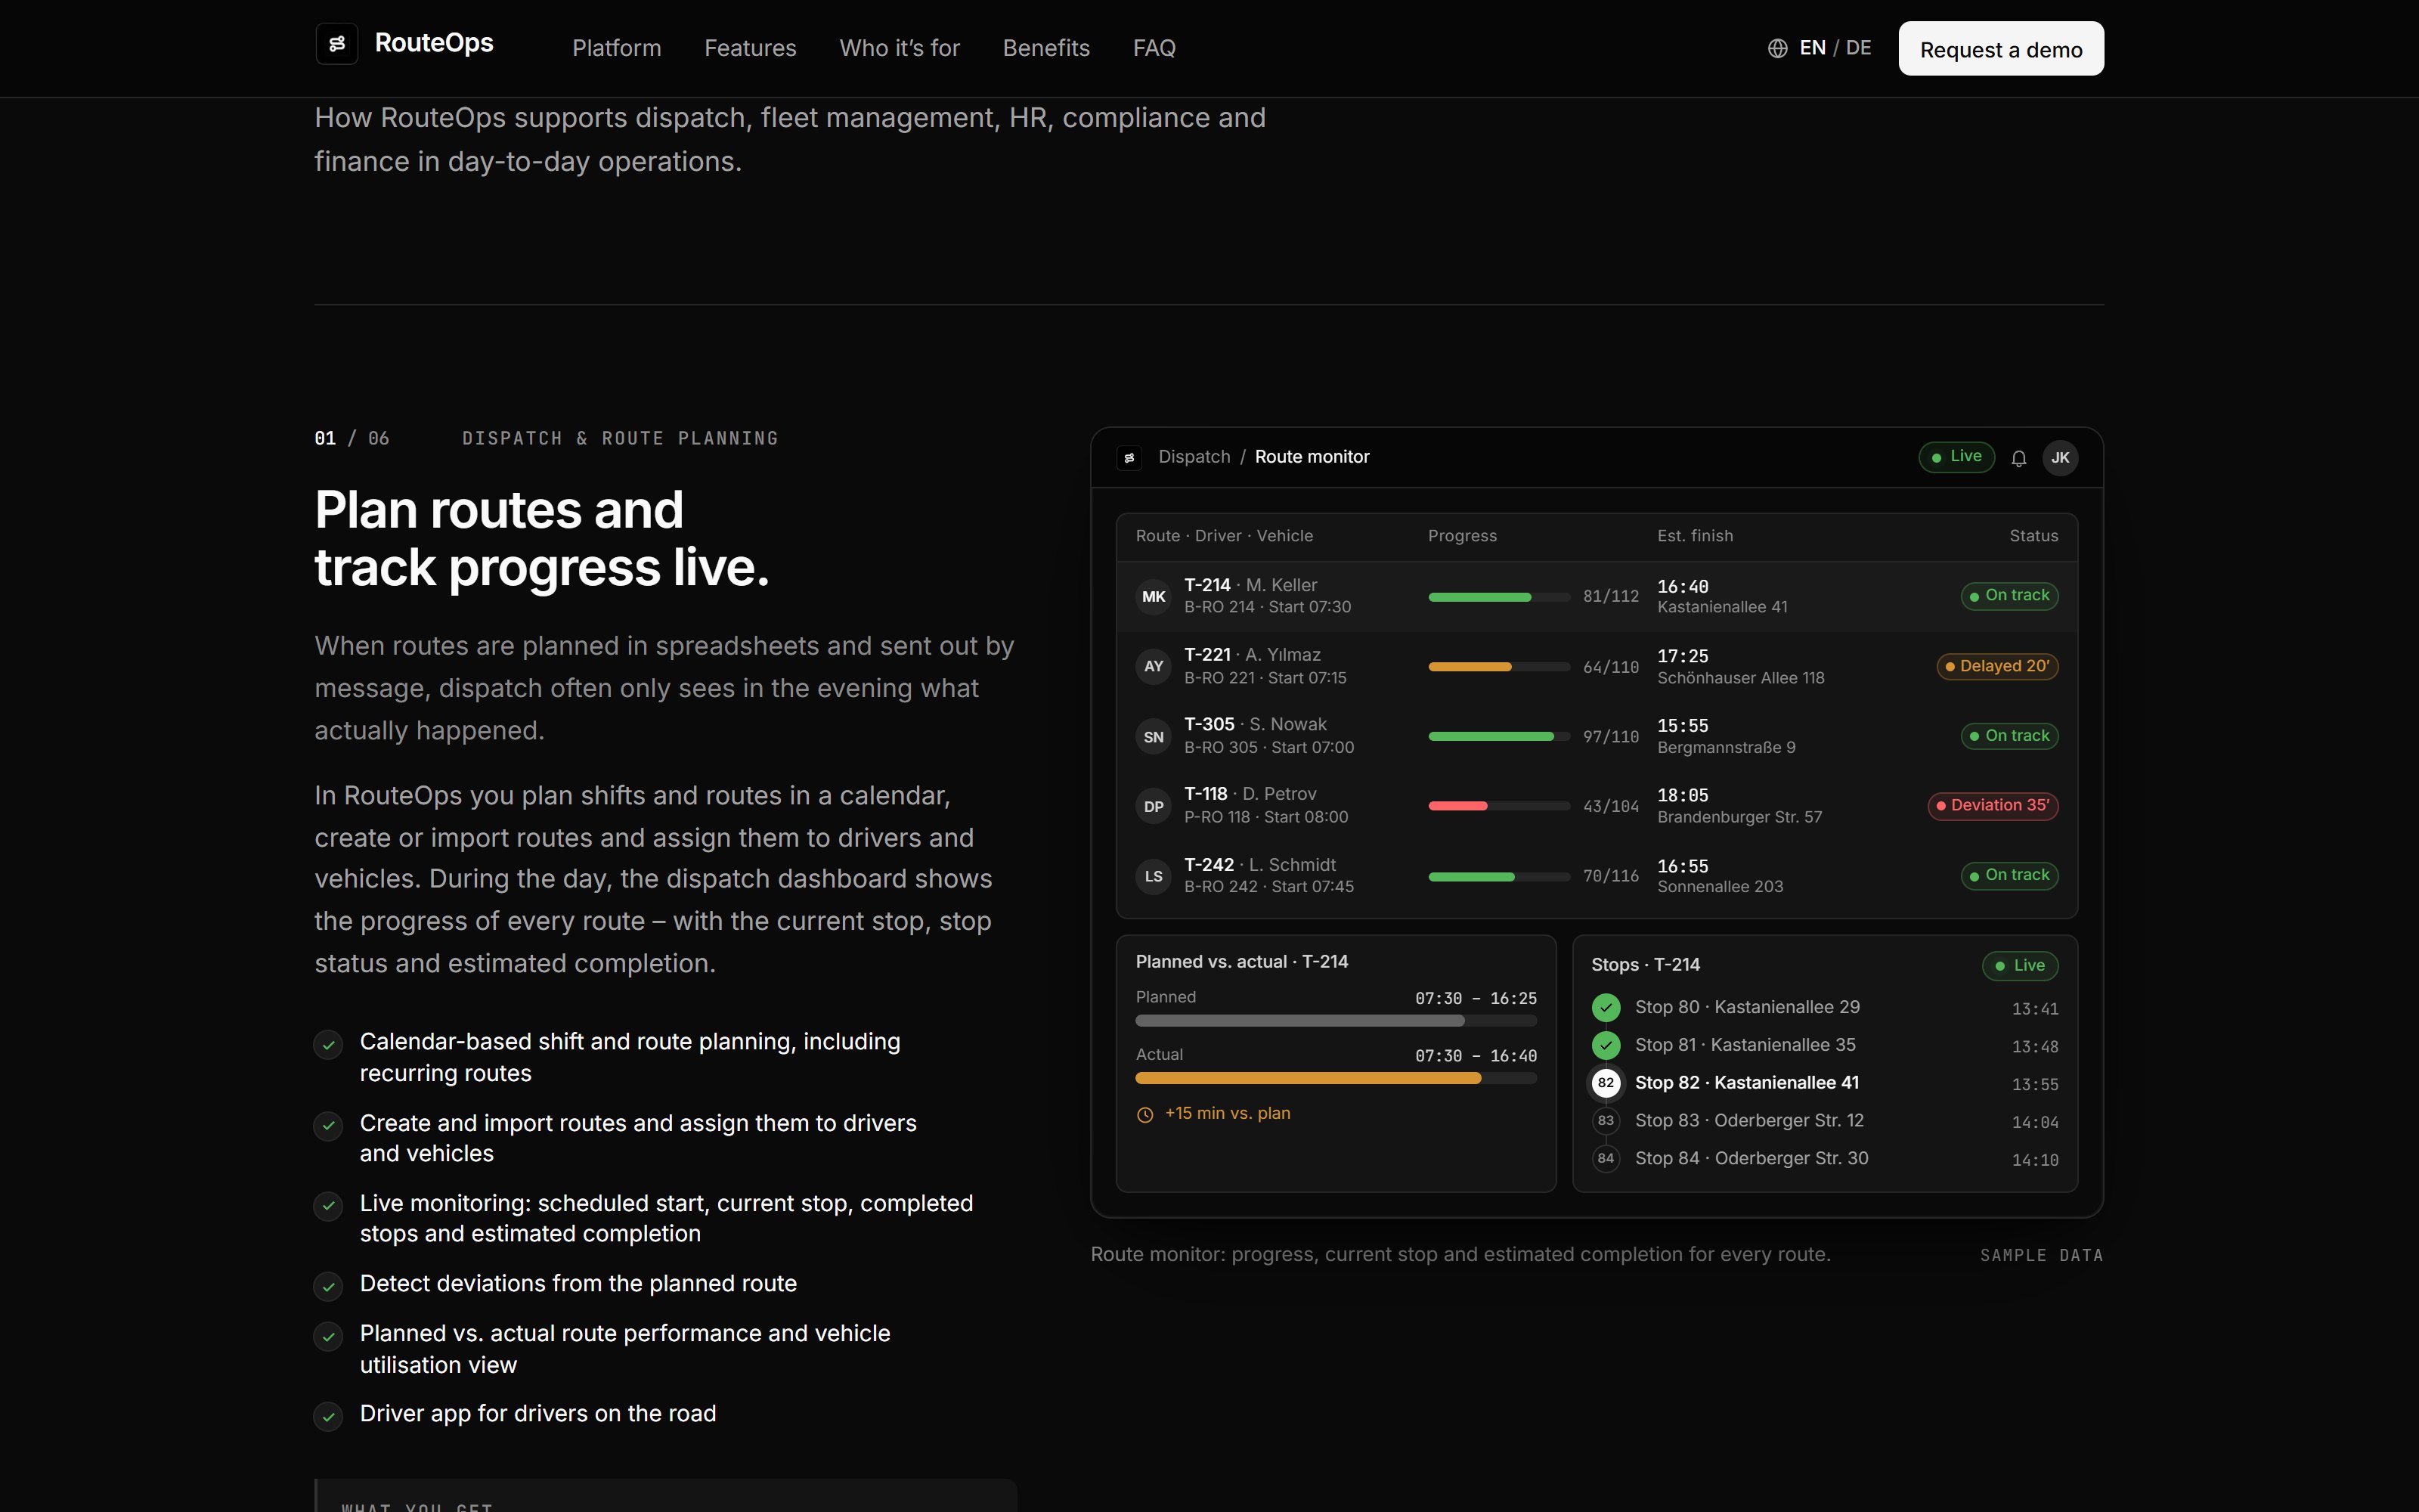Screen dimensions: 2419x1512
Task: Click the 81/112 progress count
Action: 1610,597
